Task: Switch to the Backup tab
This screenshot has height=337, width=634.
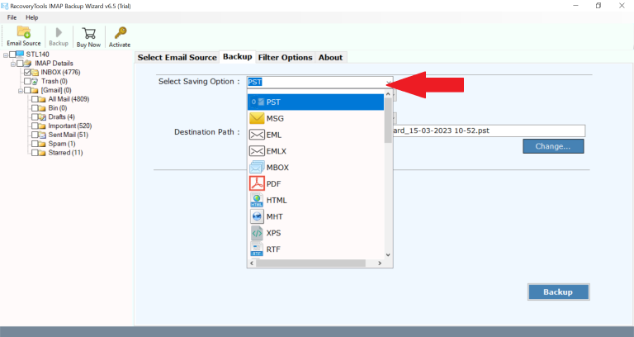Action: 238,57
